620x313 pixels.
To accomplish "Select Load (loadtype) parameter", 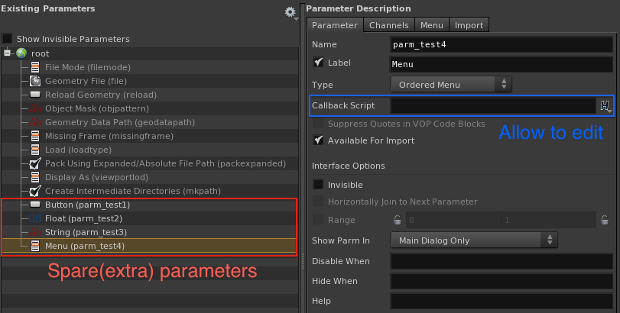I will coord(78,150).
